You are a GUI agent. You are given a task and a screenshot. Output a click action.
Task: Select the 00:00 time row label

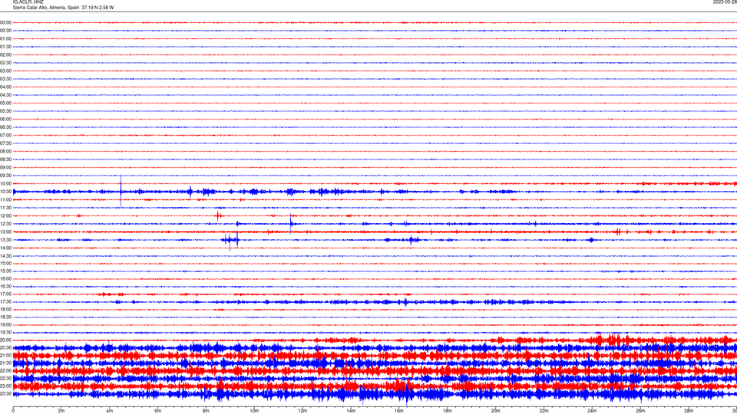5,22
